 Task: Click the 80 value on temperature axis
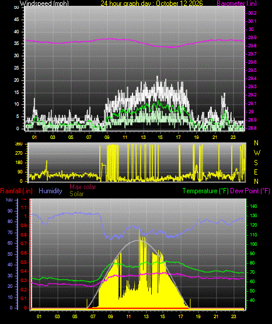[252, 263]
